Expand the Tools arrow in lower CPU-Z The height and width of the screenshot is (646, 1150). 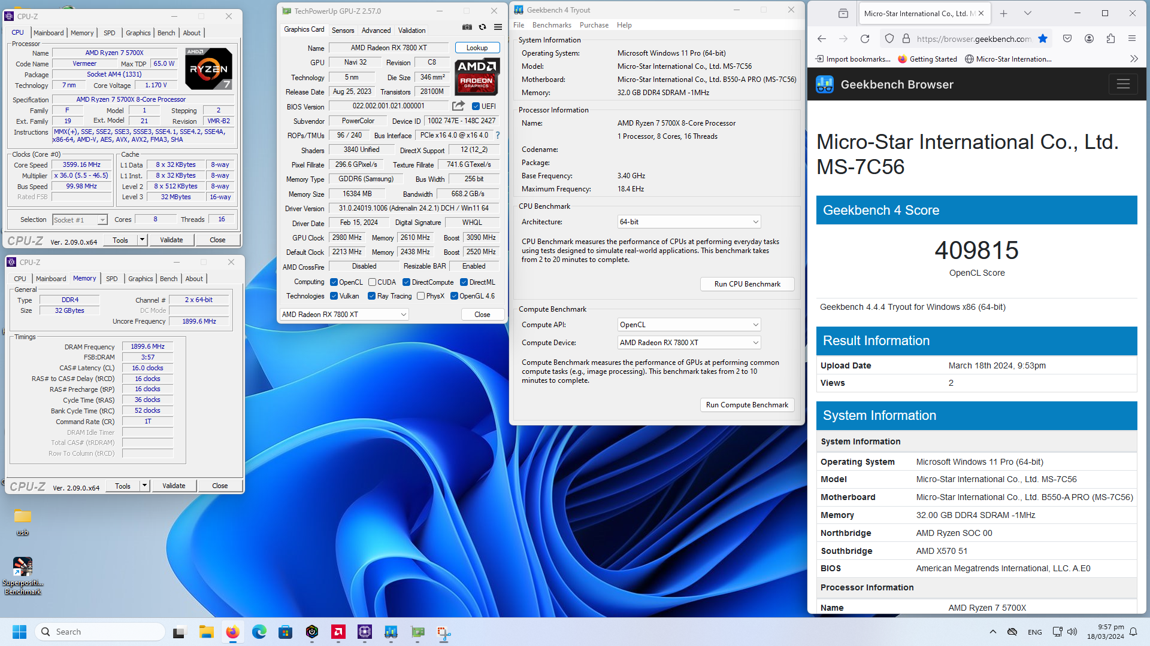point(145,486)
